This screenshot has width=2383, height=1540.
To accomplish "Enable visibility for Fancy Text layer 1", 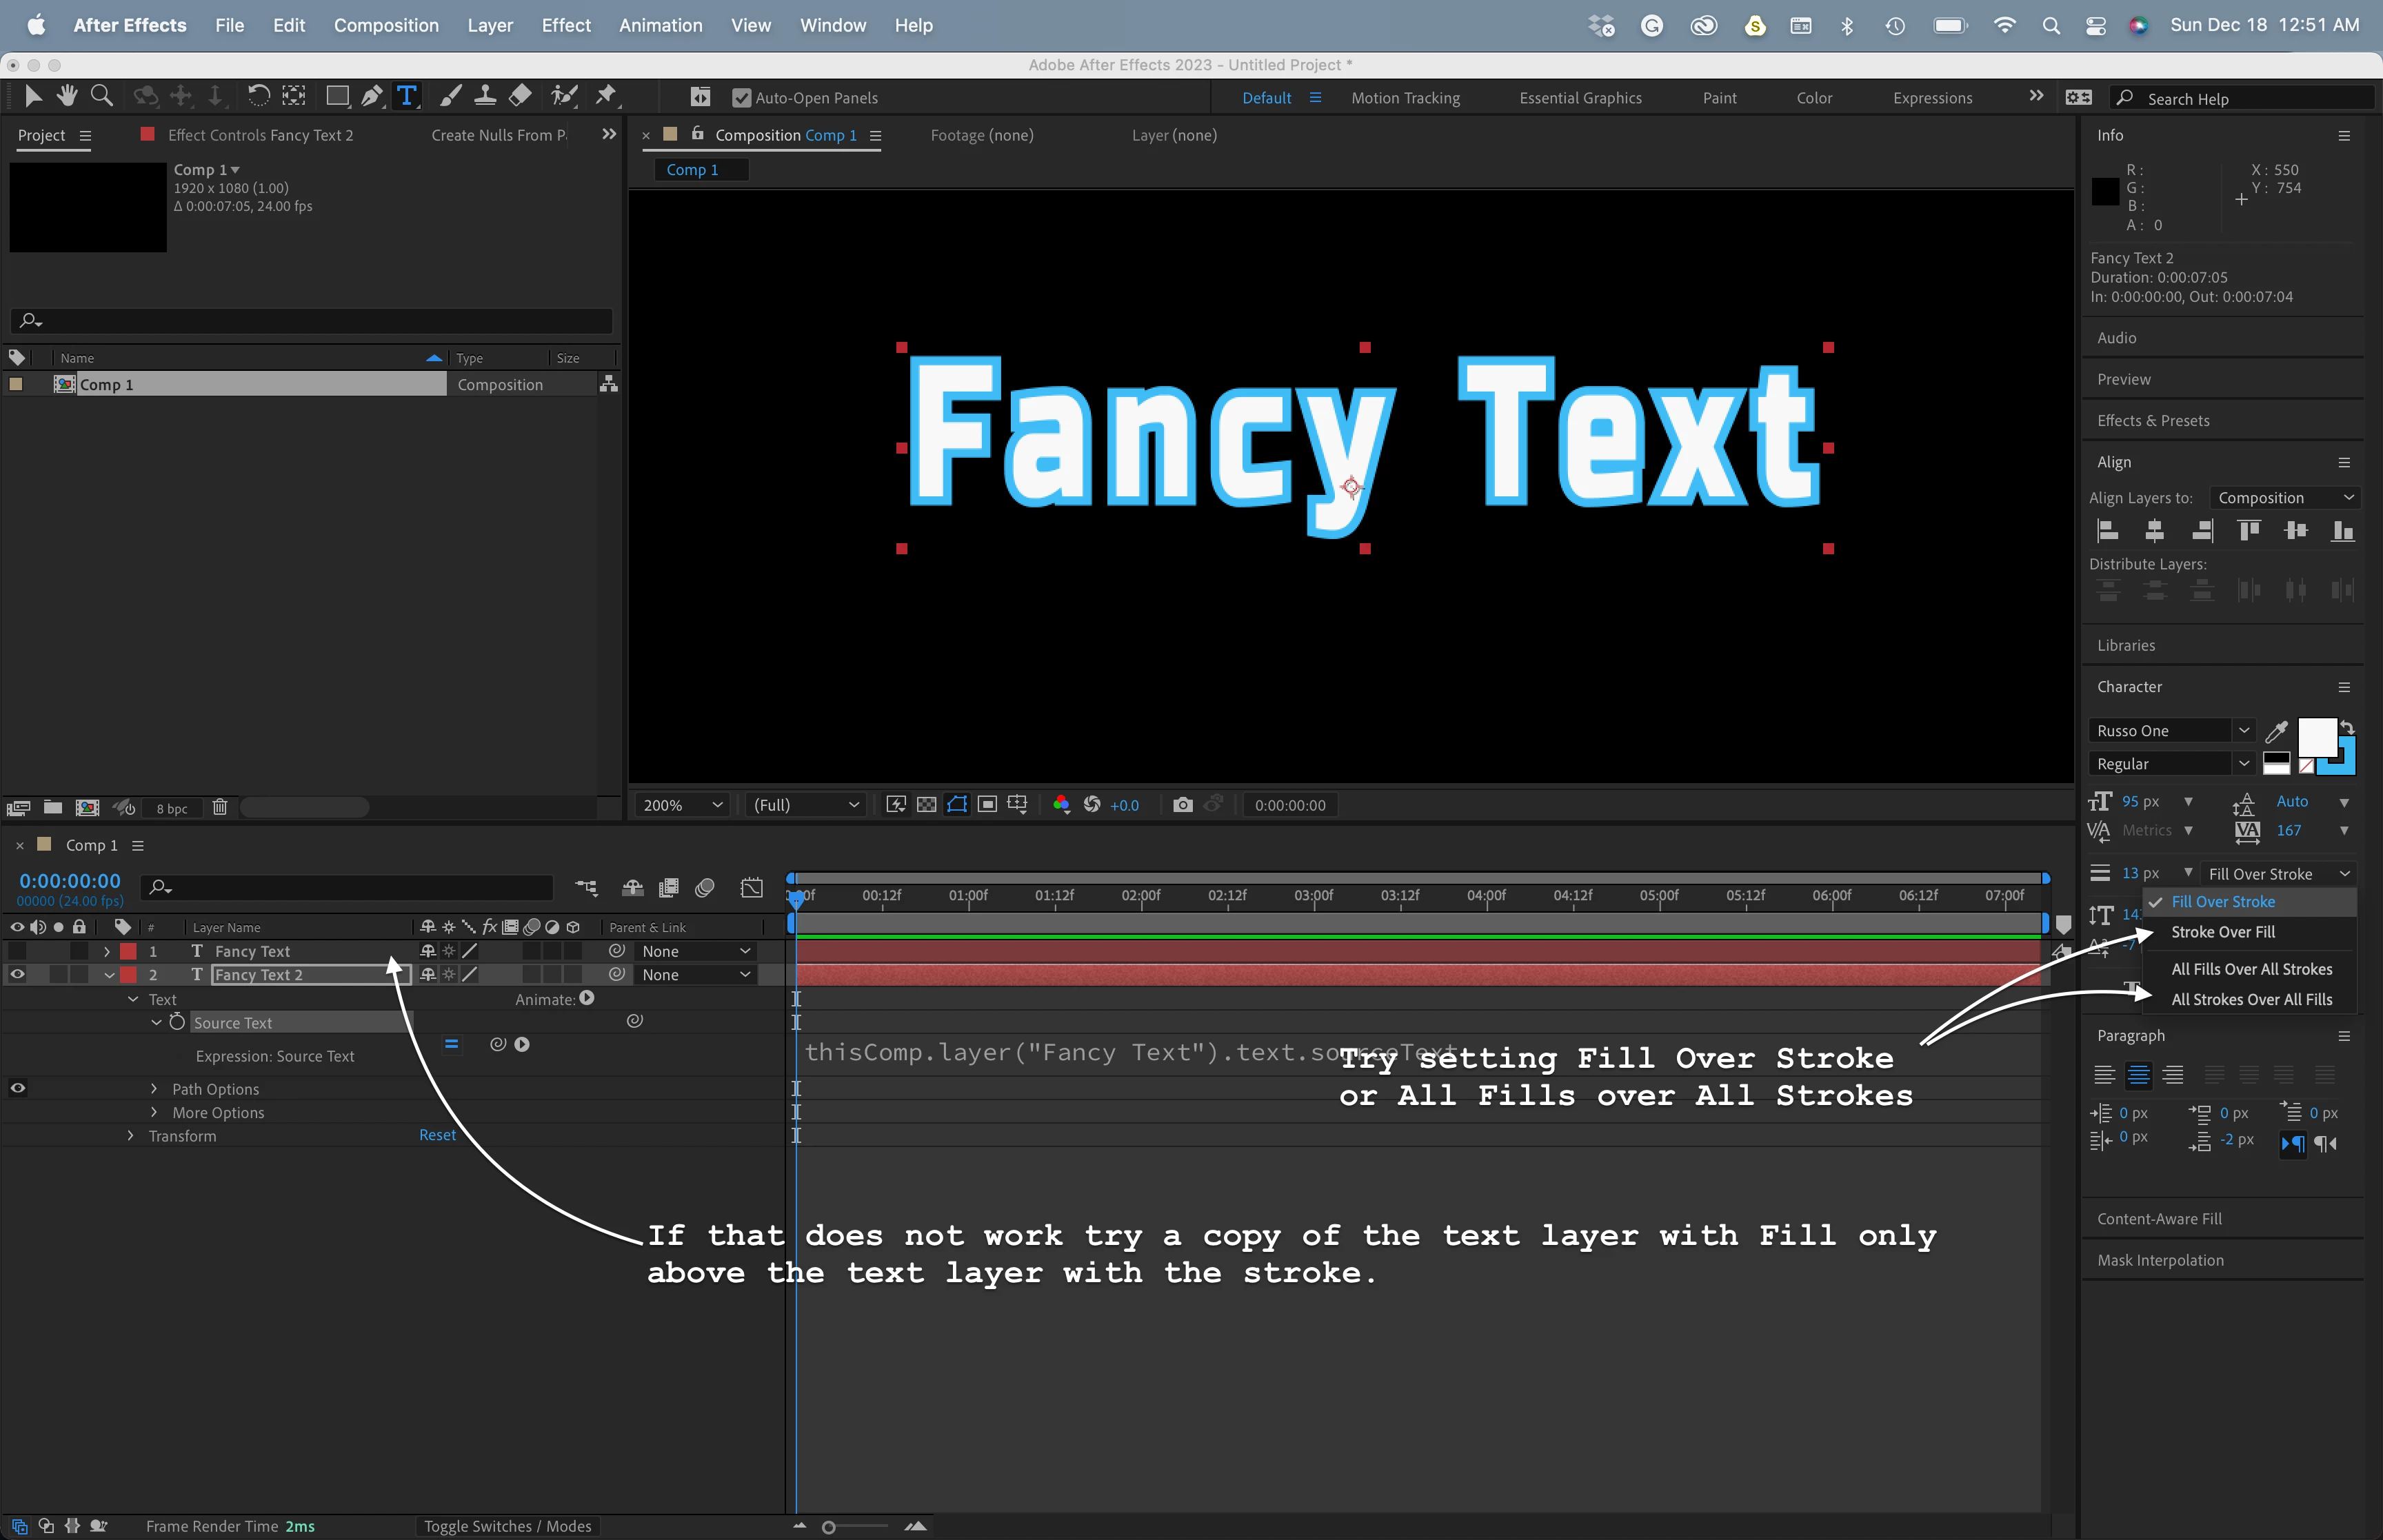I will 17,951.
